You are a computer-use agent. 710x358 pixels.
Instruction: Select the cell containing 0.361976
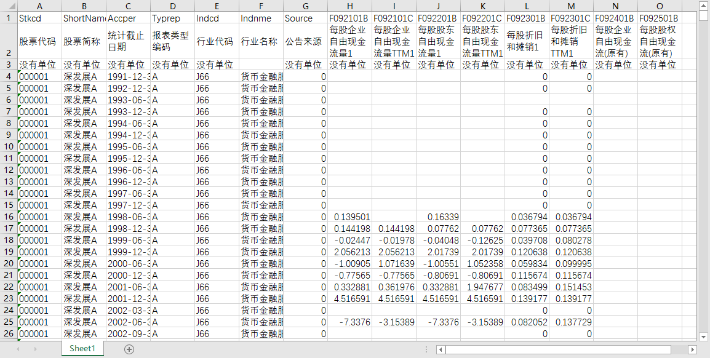click(x=394, y=287)
